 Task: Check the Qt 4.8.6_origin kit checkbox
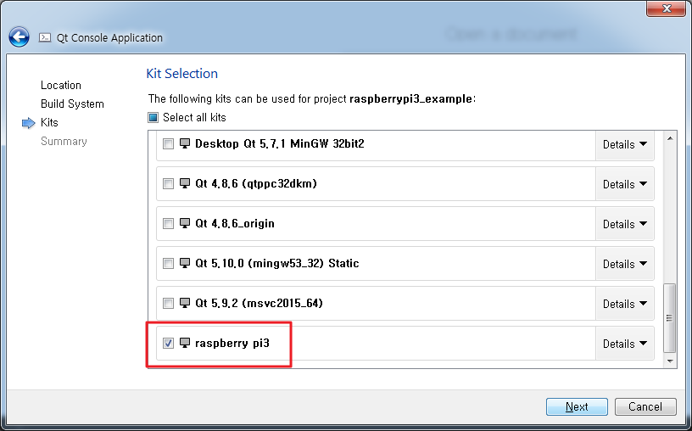pyautogui.click(x=168, y=224)
